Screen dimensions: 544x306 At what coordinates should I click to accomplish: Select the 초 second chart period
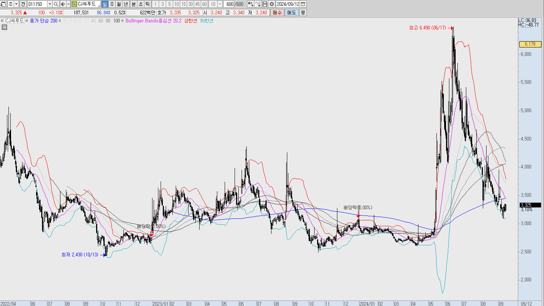[141, 4]
